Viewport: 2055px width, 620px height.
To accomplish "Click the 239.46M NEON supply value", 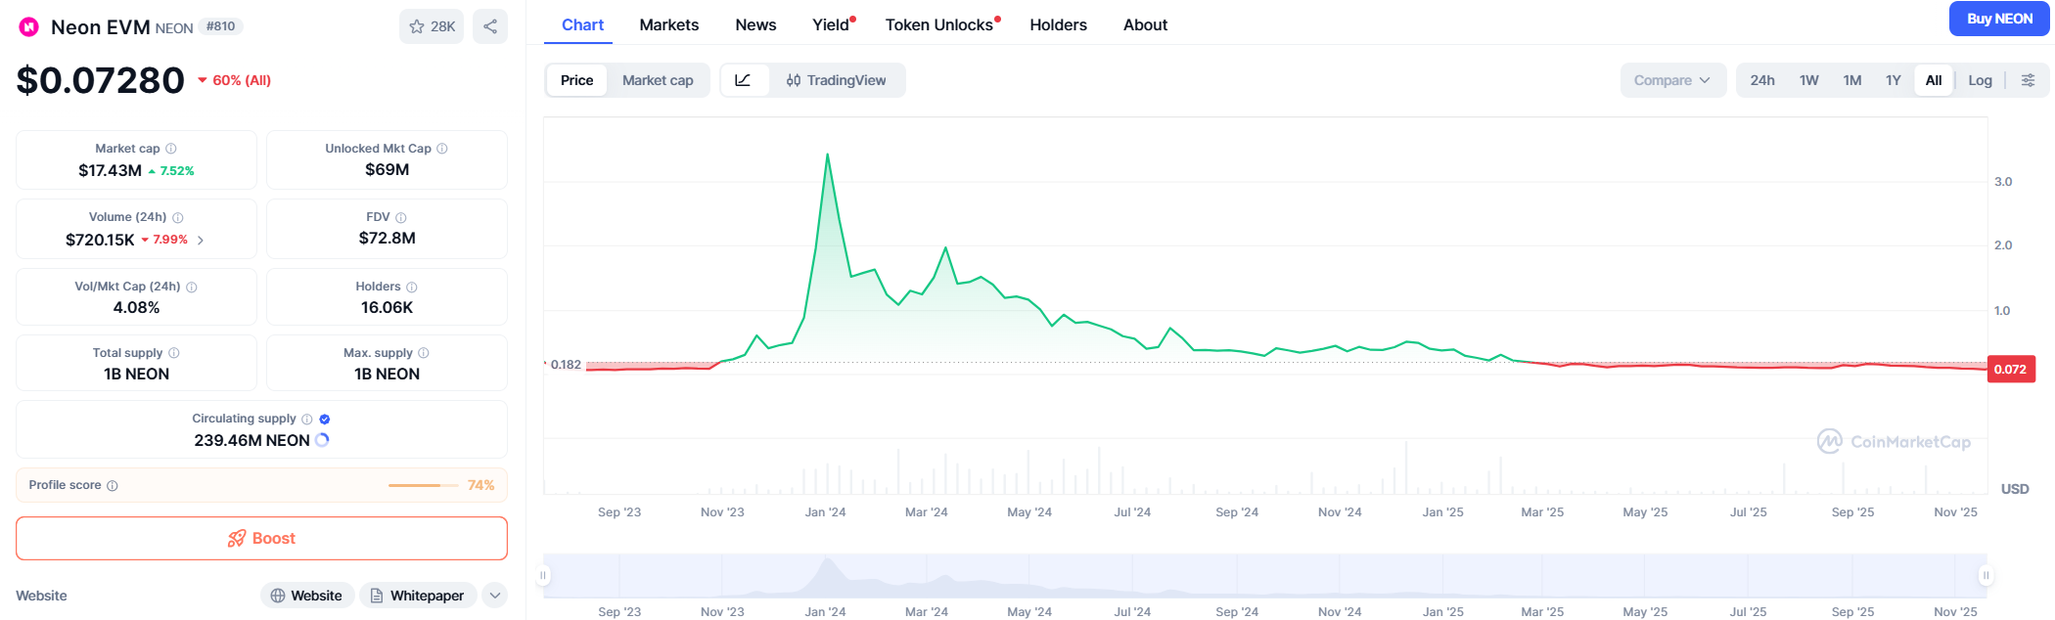I will tap(251, 440).
